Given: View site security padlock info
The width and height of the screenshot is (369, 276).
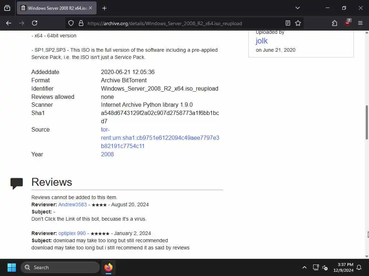Looking at the screenshot, I should click(81, 23).
